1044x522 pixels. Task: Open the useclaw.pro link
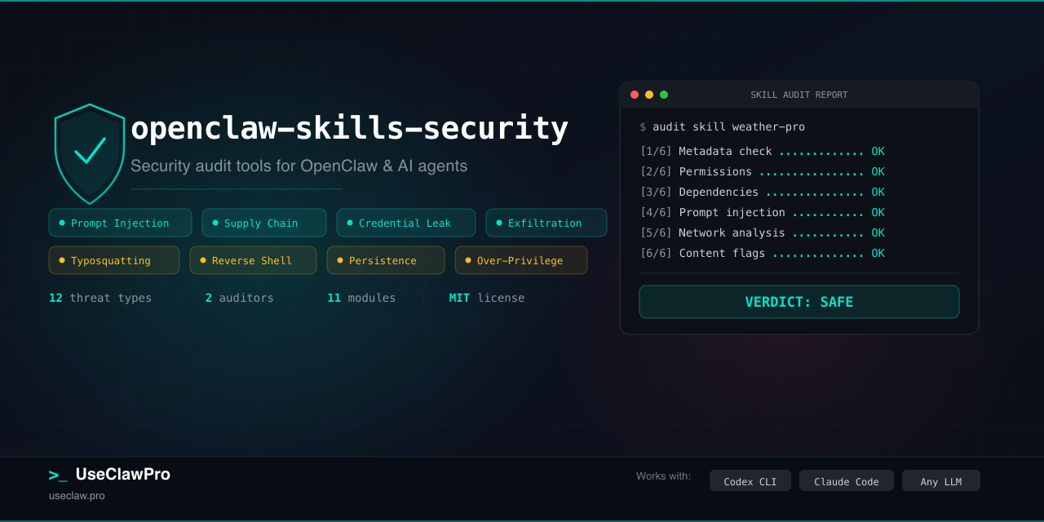77,495
